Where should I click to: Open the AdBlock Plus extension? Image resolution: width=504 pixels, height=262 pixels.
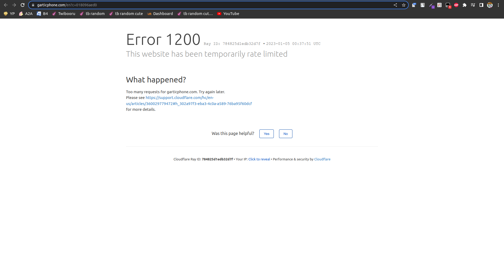pos(456,5)
